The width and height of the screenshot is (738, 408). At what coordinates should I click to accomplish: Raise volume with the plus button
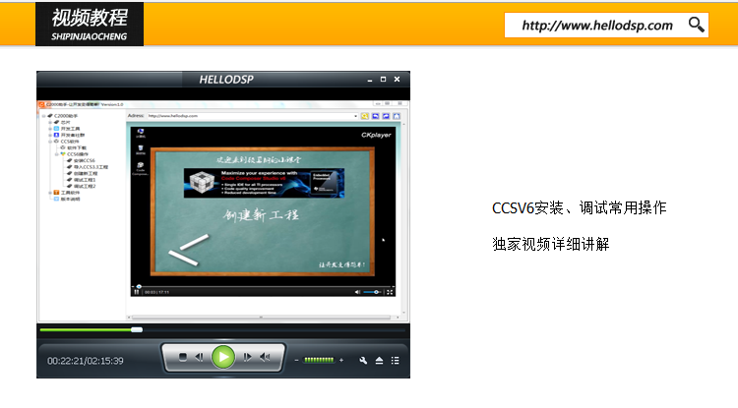point(341,360)
